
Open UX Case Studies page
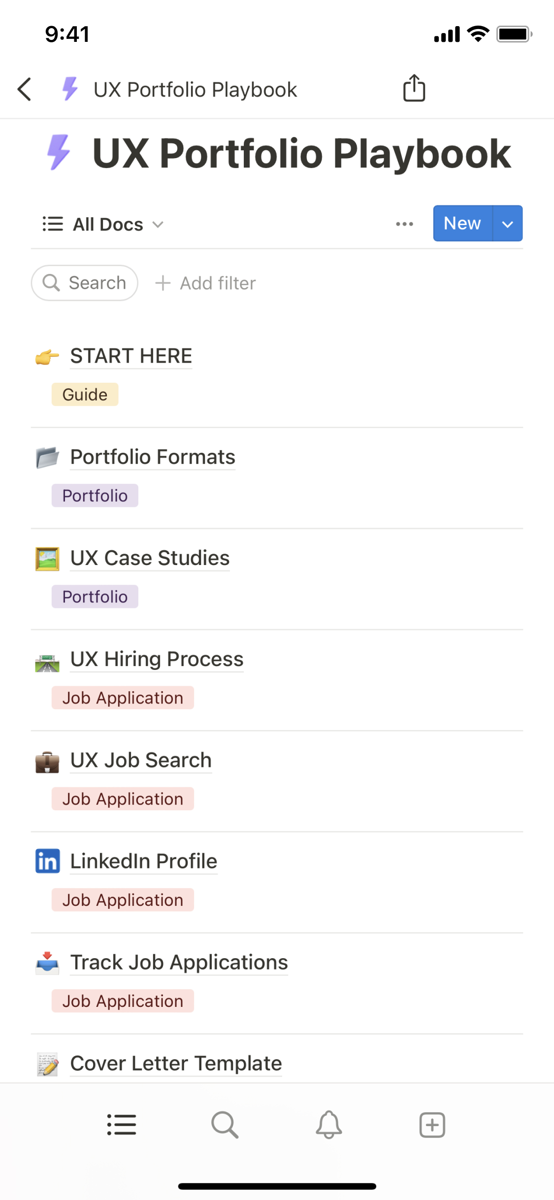click(150, 558)
